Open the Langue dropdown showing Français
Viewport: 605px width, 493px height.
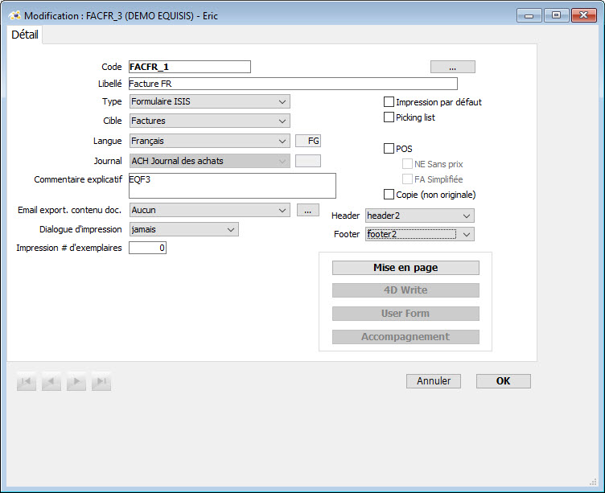point(209,141)
